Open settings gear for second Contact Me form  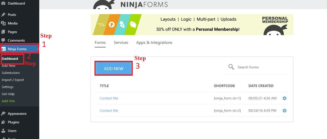[x=284, y=110]
